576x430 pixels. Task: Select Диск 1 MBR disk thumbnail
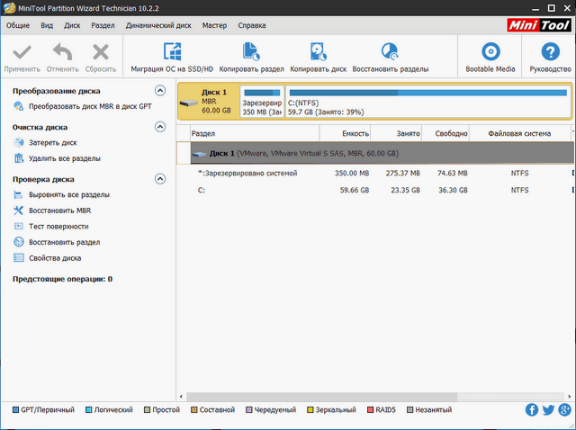point(207,102)
